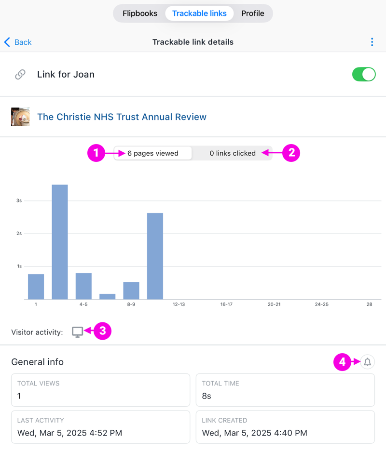Open the Profile tab

pos(253,13)
